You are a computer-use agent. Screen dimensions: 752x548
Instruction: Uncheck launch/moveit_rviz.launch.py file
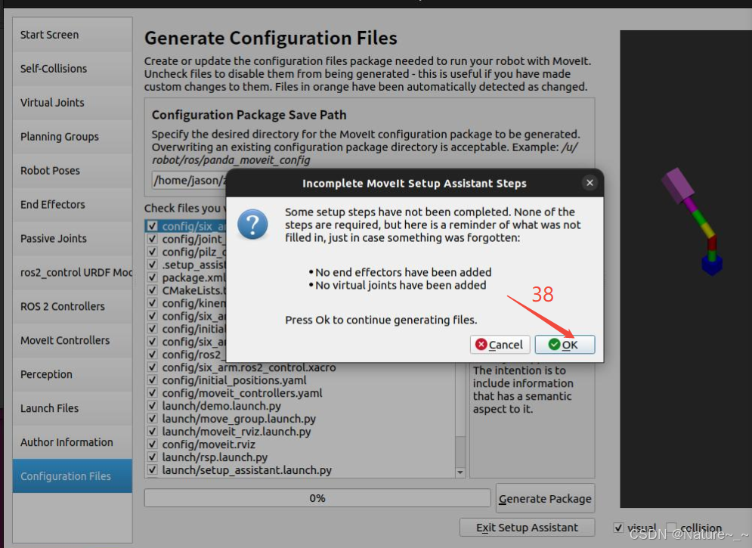(x=153, y=432)
